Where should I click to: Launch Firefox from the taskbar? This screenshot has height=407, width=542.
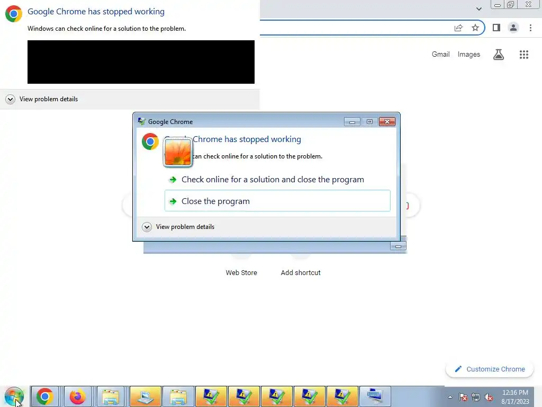77,396
